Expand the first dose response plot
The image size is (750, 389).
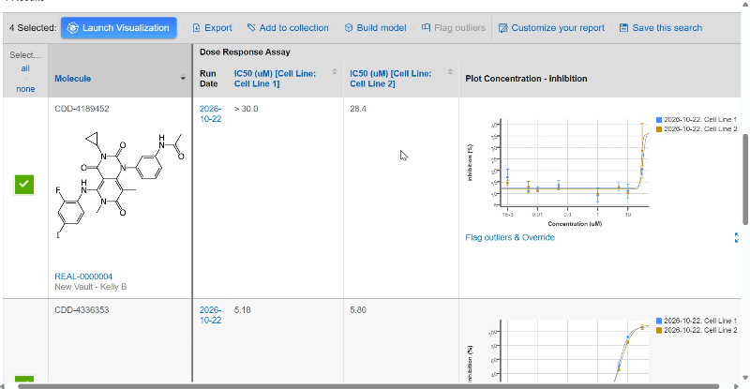pyautogui.click(x=737, y=237)
